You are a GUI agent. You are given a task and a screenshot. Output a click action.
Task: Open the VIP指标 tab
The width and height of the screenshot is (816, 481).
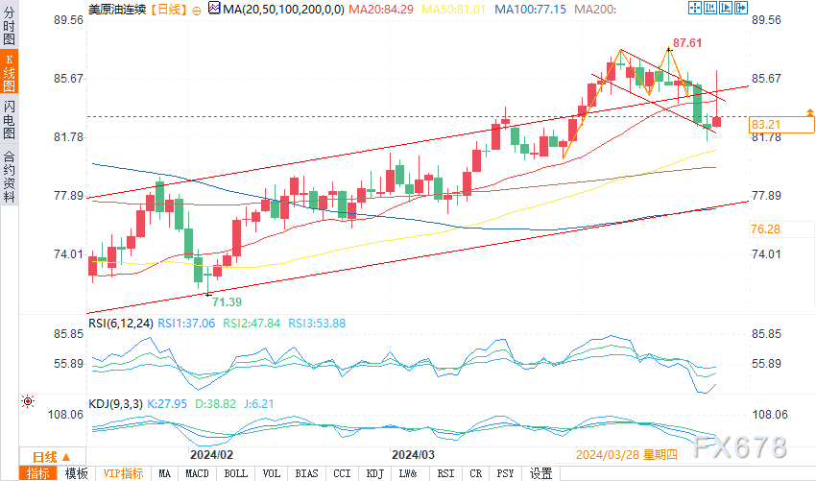click(123, 473)
